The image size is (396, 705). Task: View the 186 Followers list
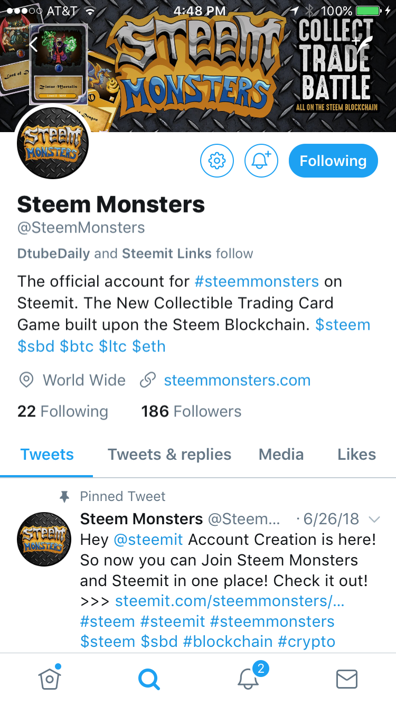191,412
